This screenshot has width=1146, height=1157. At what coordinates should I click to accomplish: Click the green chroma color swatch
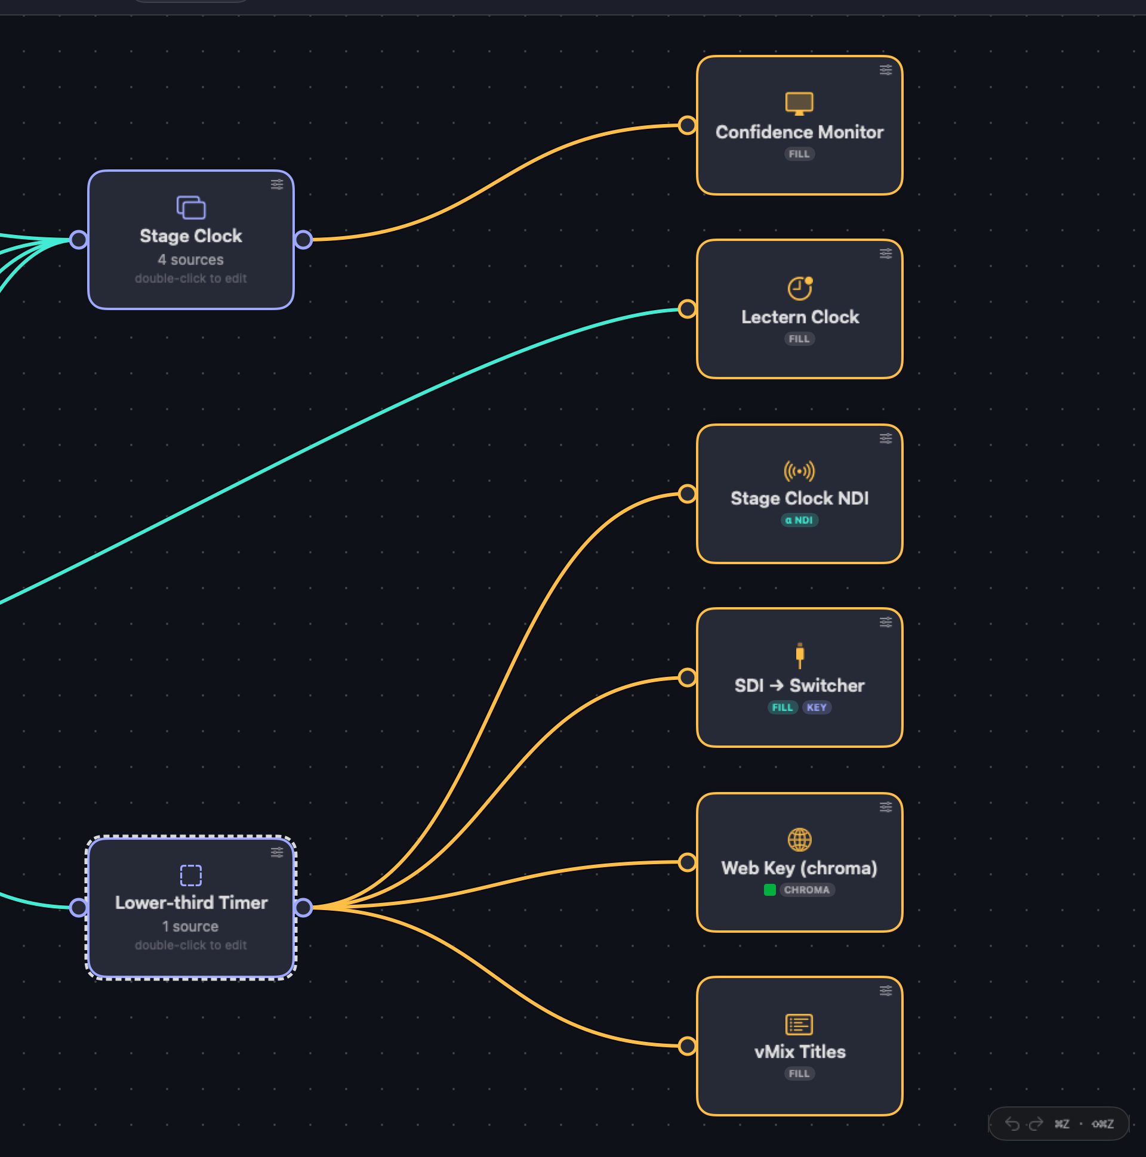(x=770, y=890)
